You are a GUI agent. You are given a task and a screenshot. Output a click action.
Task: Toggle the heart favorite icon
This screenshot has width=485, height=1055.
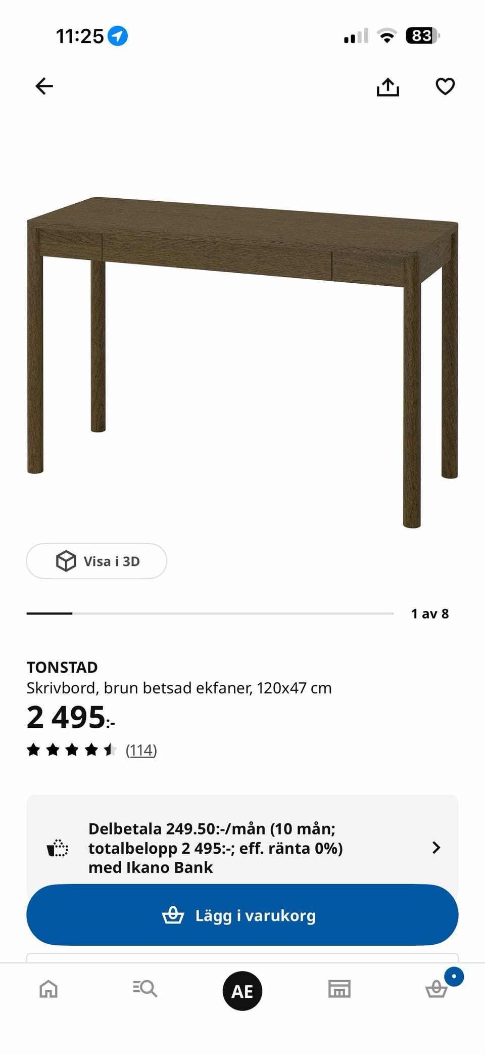tap(445, 86)
